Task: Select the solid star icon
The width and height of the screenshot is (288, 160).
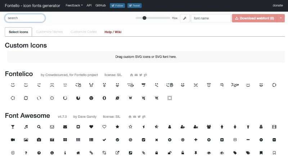Action: 117,127
